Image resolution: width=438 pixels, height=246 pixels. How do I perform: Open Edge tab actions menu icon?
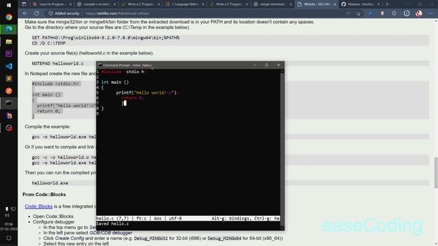click(x=24, y=4)
